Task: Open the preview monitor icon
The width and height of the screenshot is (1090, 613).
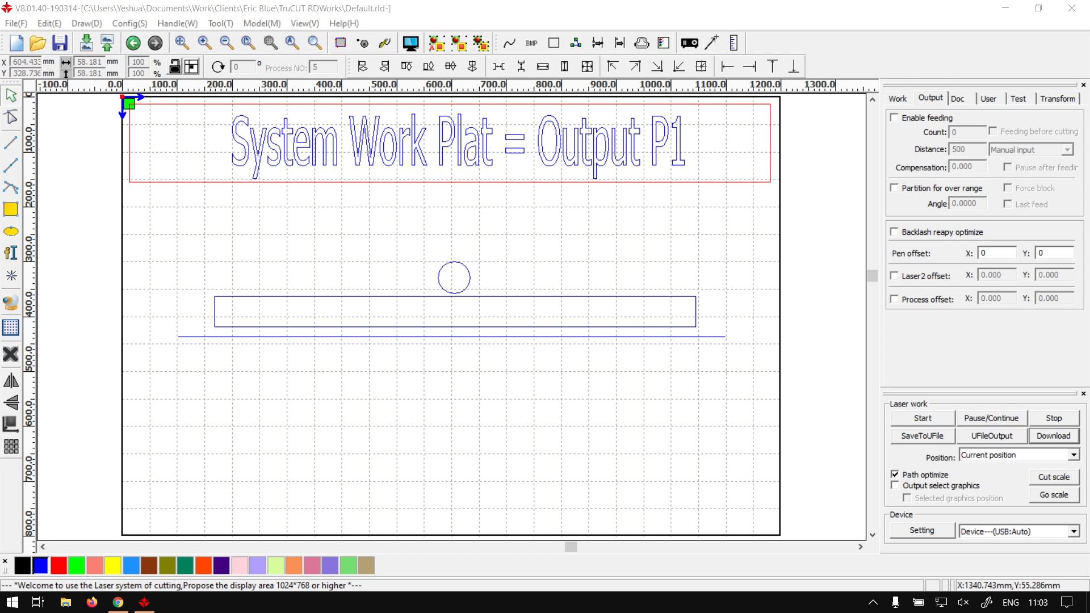Action: [410, 43]
